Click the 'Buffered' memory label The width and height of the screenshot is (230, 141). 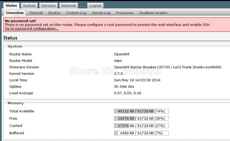pyautogui.click(x=17, y=133)
